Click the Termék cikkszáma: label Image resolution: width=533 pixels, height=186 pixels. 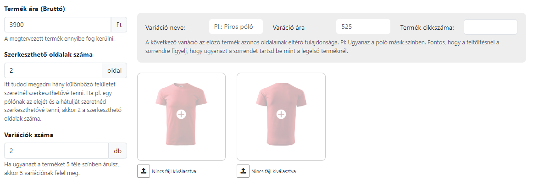coord(428,27)
